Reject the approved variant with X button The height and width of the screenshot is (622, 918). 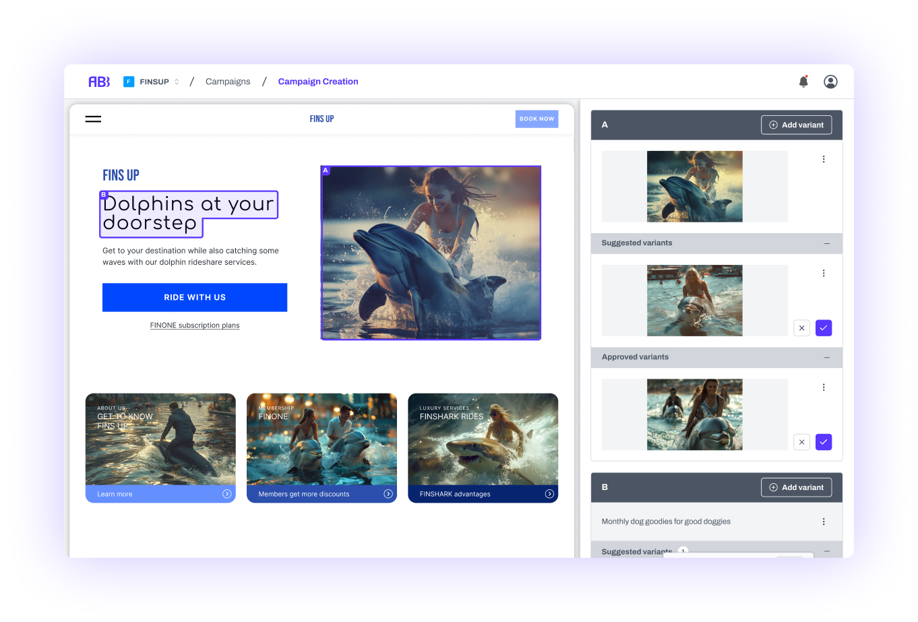(x=801, y=442)
